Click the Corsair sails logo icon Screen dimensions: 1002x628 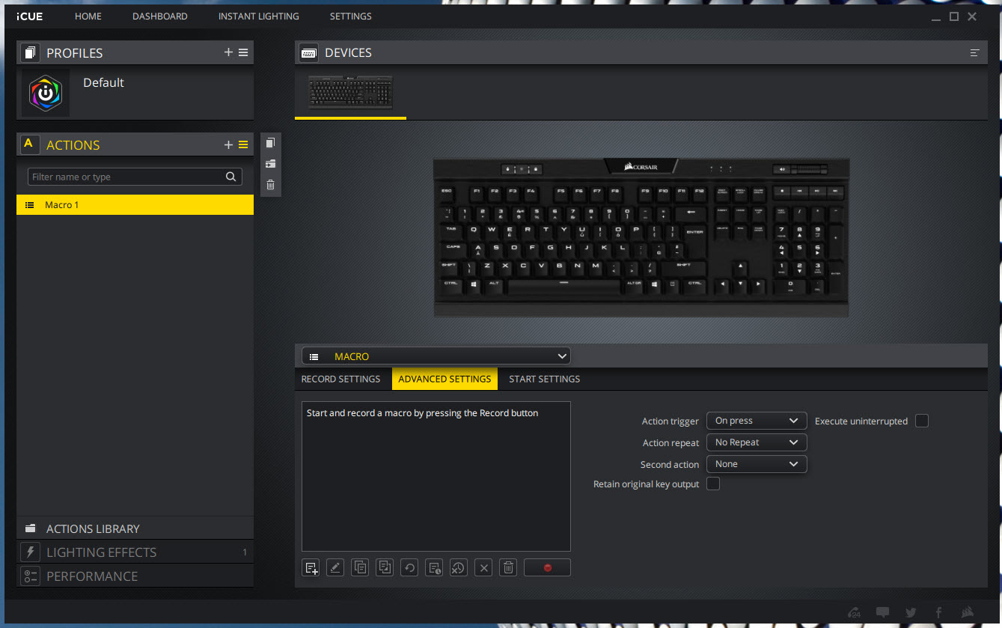(967, 612)
